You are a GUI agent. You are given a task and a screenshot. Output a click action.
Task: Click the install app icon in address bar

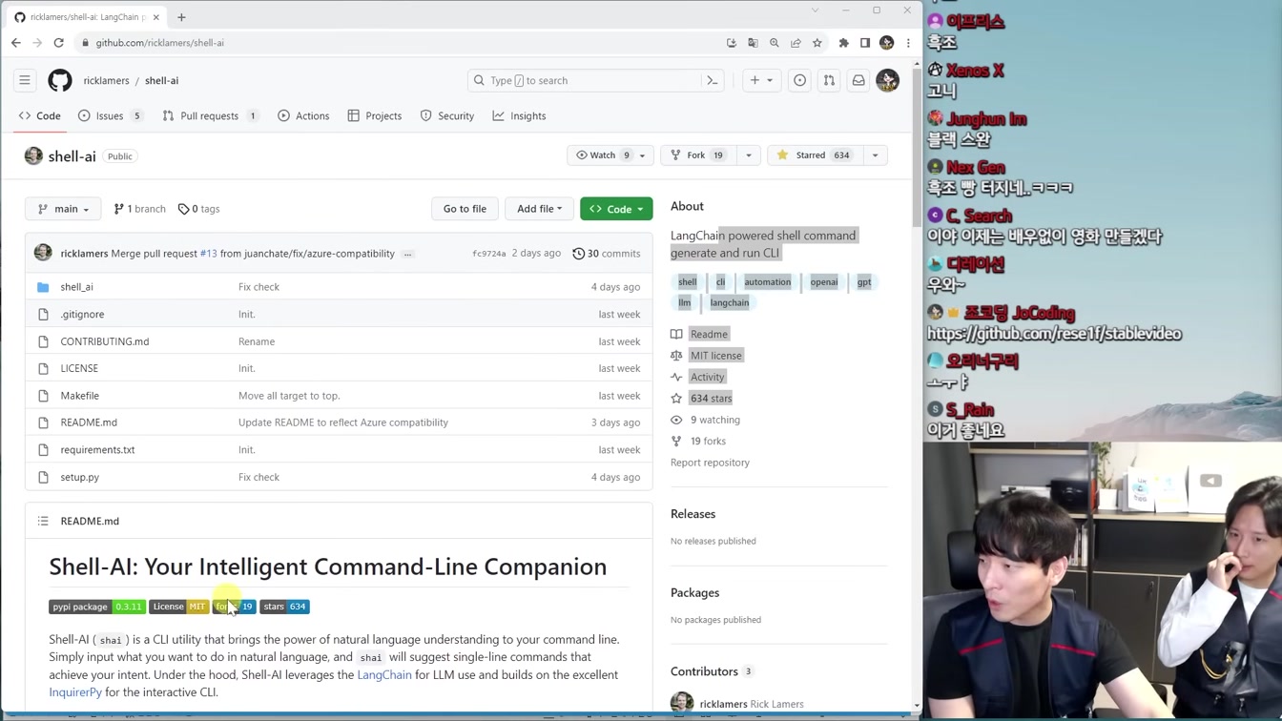732,43
